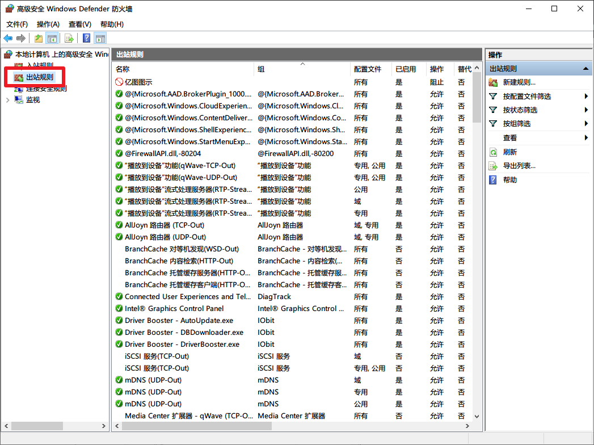Screen dimensions: 594x445
Task: Click the down arrow of rule list scrollbar
Action: [477, 416]
